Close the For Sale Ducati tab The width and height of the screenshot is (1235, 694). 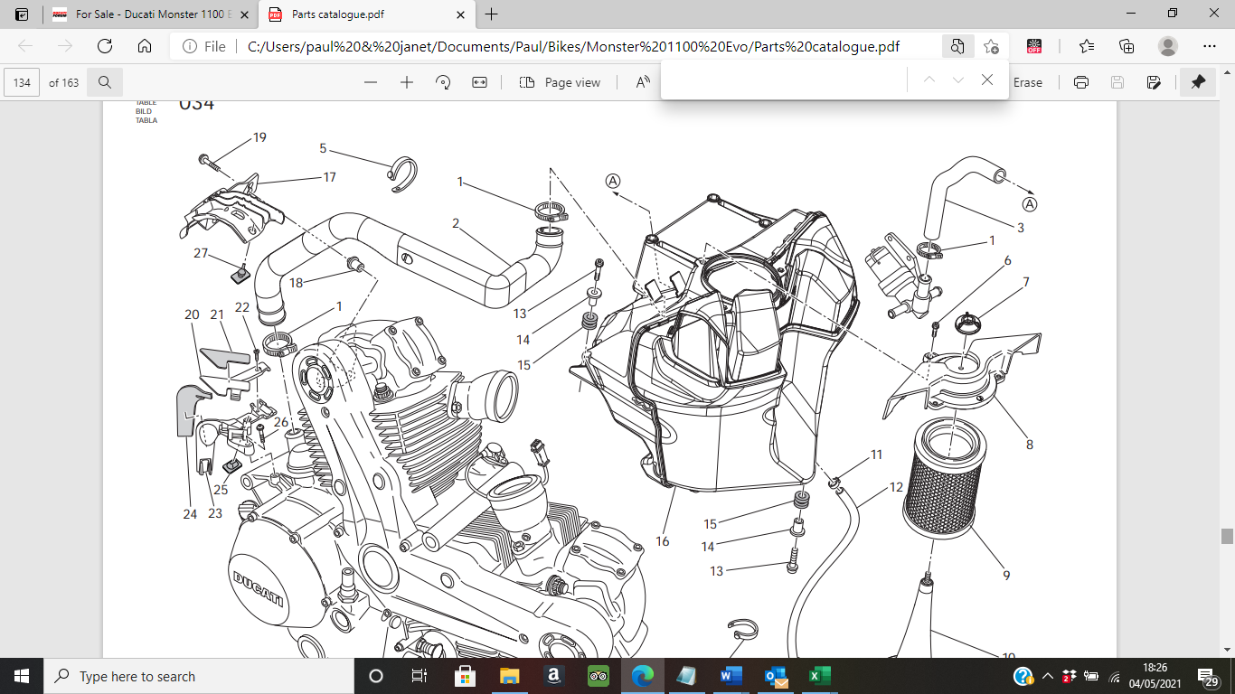[244, 14]
